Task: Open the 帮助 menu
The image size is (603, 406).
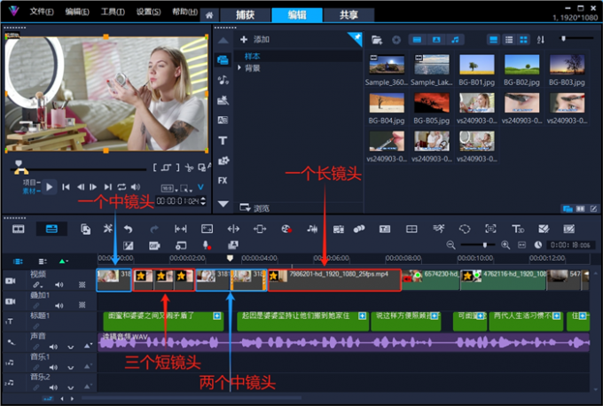Action: [184, 12]
